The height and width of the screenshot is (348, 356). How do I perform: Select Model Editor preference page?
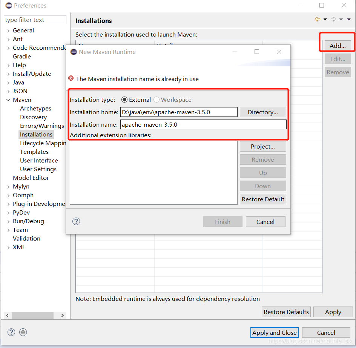[31, 178]
